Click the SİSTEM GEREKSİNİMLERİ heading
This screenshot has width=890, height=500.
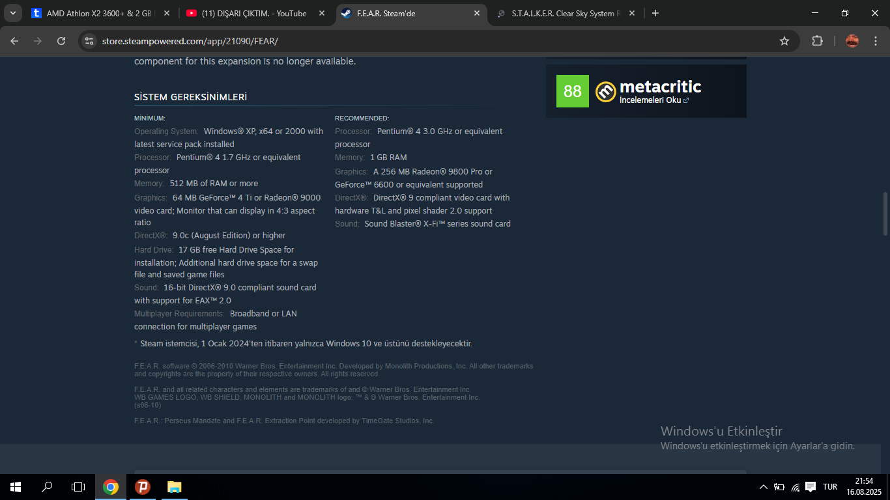(x=190, y=97)
